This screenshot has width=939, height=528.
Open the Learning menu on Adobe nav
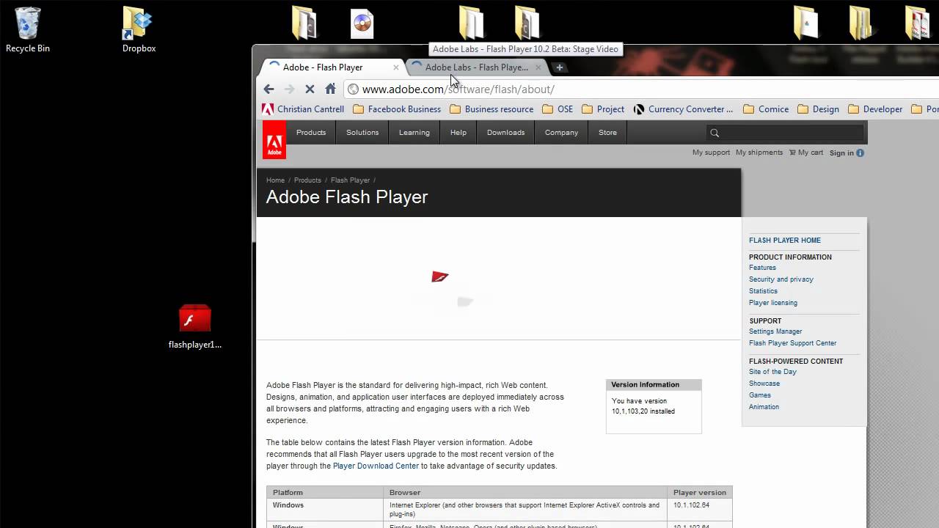coord(414,133)
